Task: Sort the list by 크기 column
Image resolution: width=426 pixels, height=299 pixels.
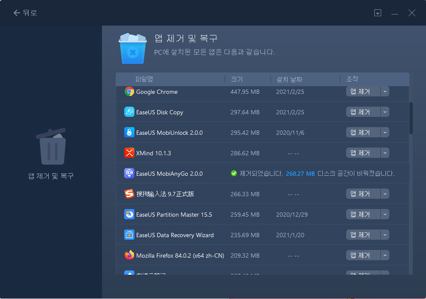Action: (236, 79)
